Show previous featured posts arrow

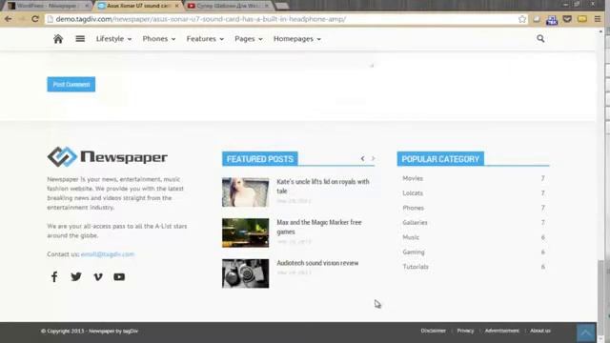click(x=362, y=158)
